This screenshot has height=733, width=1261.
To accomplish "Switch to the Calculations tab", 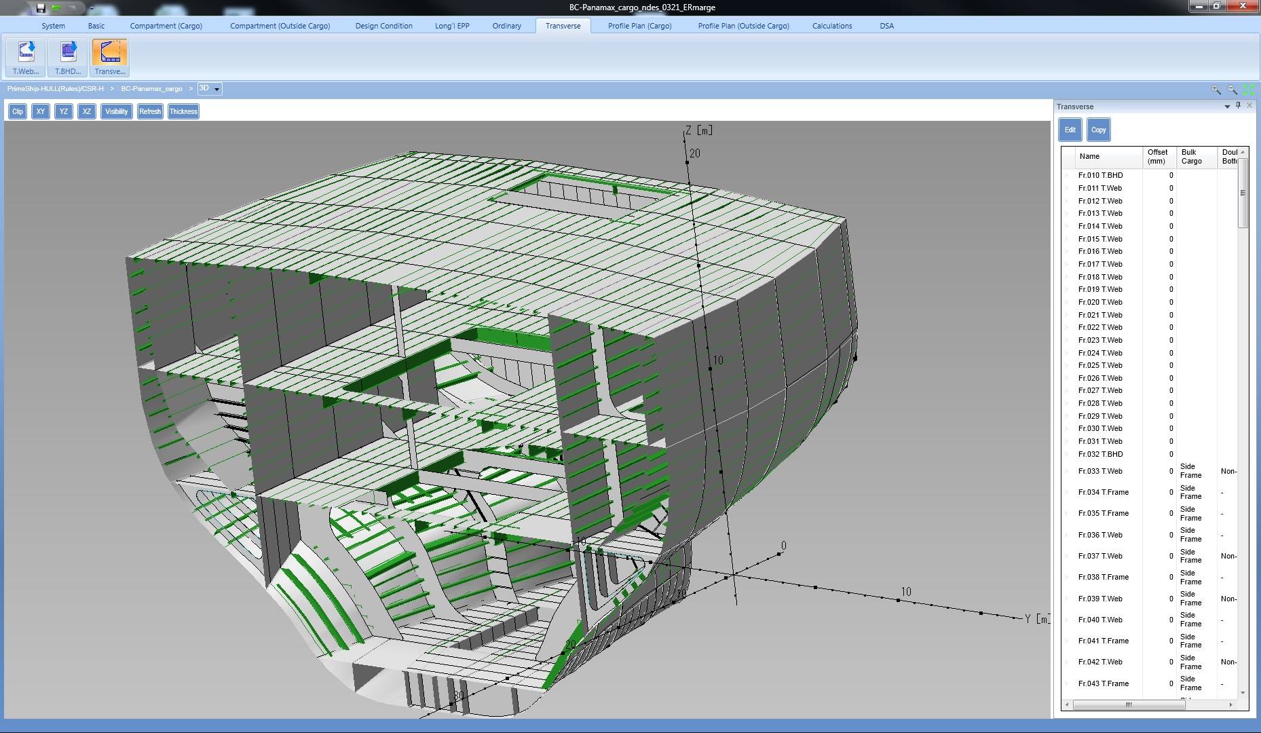I will click(831, 26).
